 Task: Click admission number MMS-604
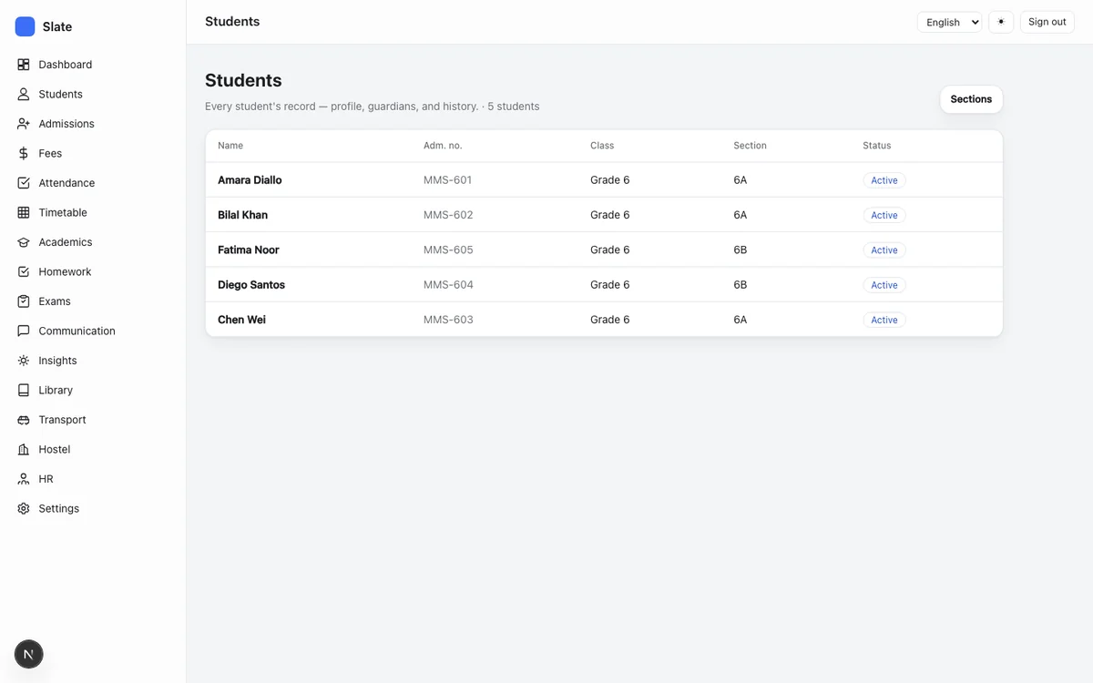[448, 285]
